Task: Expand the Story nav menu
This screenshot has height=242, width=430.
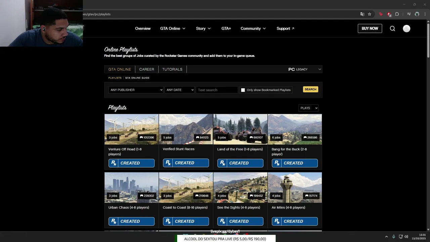Action: pyautogui.click(x=203, y=29)
